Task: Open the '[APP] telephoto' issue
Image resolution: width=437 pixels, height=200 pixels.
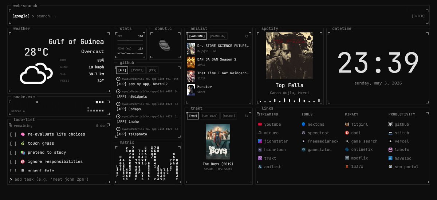Action: [147, 132]
